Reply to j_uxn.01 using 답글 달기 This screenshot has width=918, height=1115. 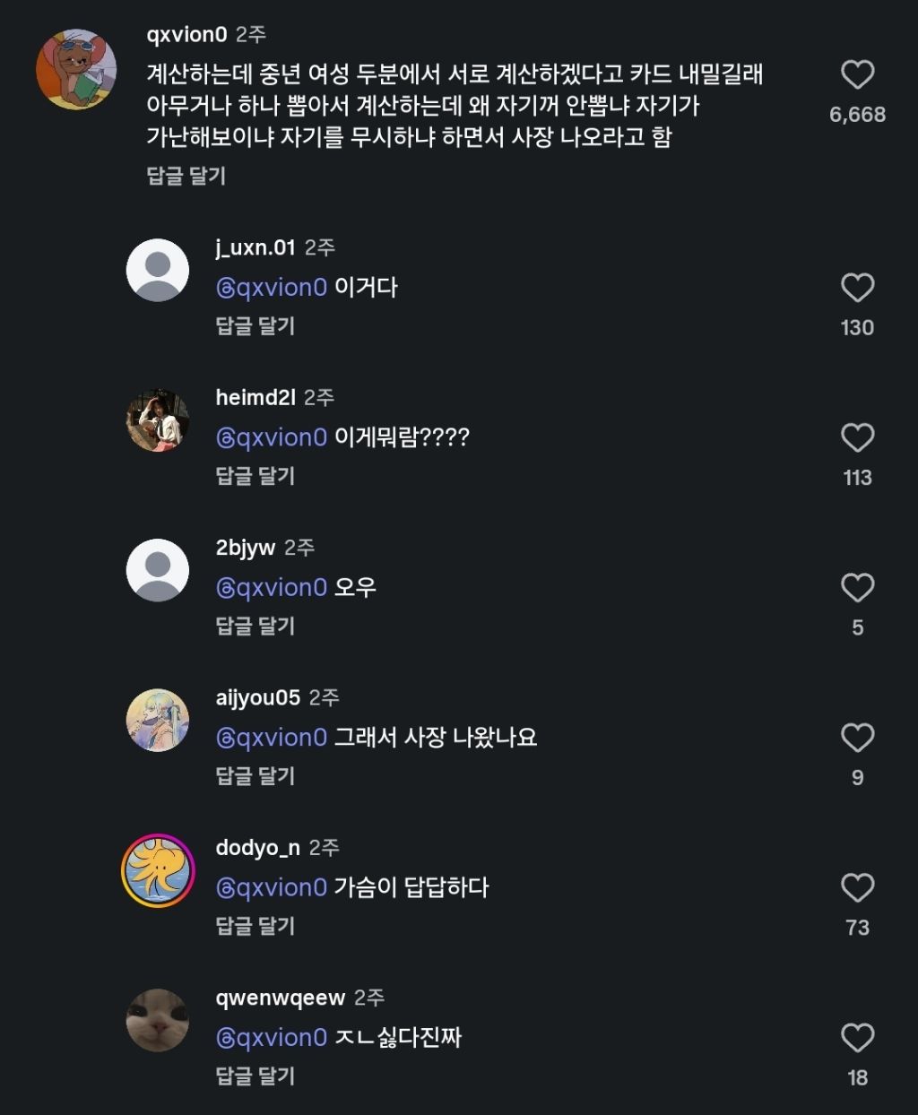pos(255,325)
